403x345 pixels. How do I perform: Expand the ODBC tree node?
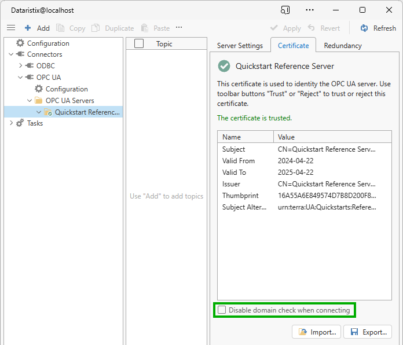coord(21,66)
